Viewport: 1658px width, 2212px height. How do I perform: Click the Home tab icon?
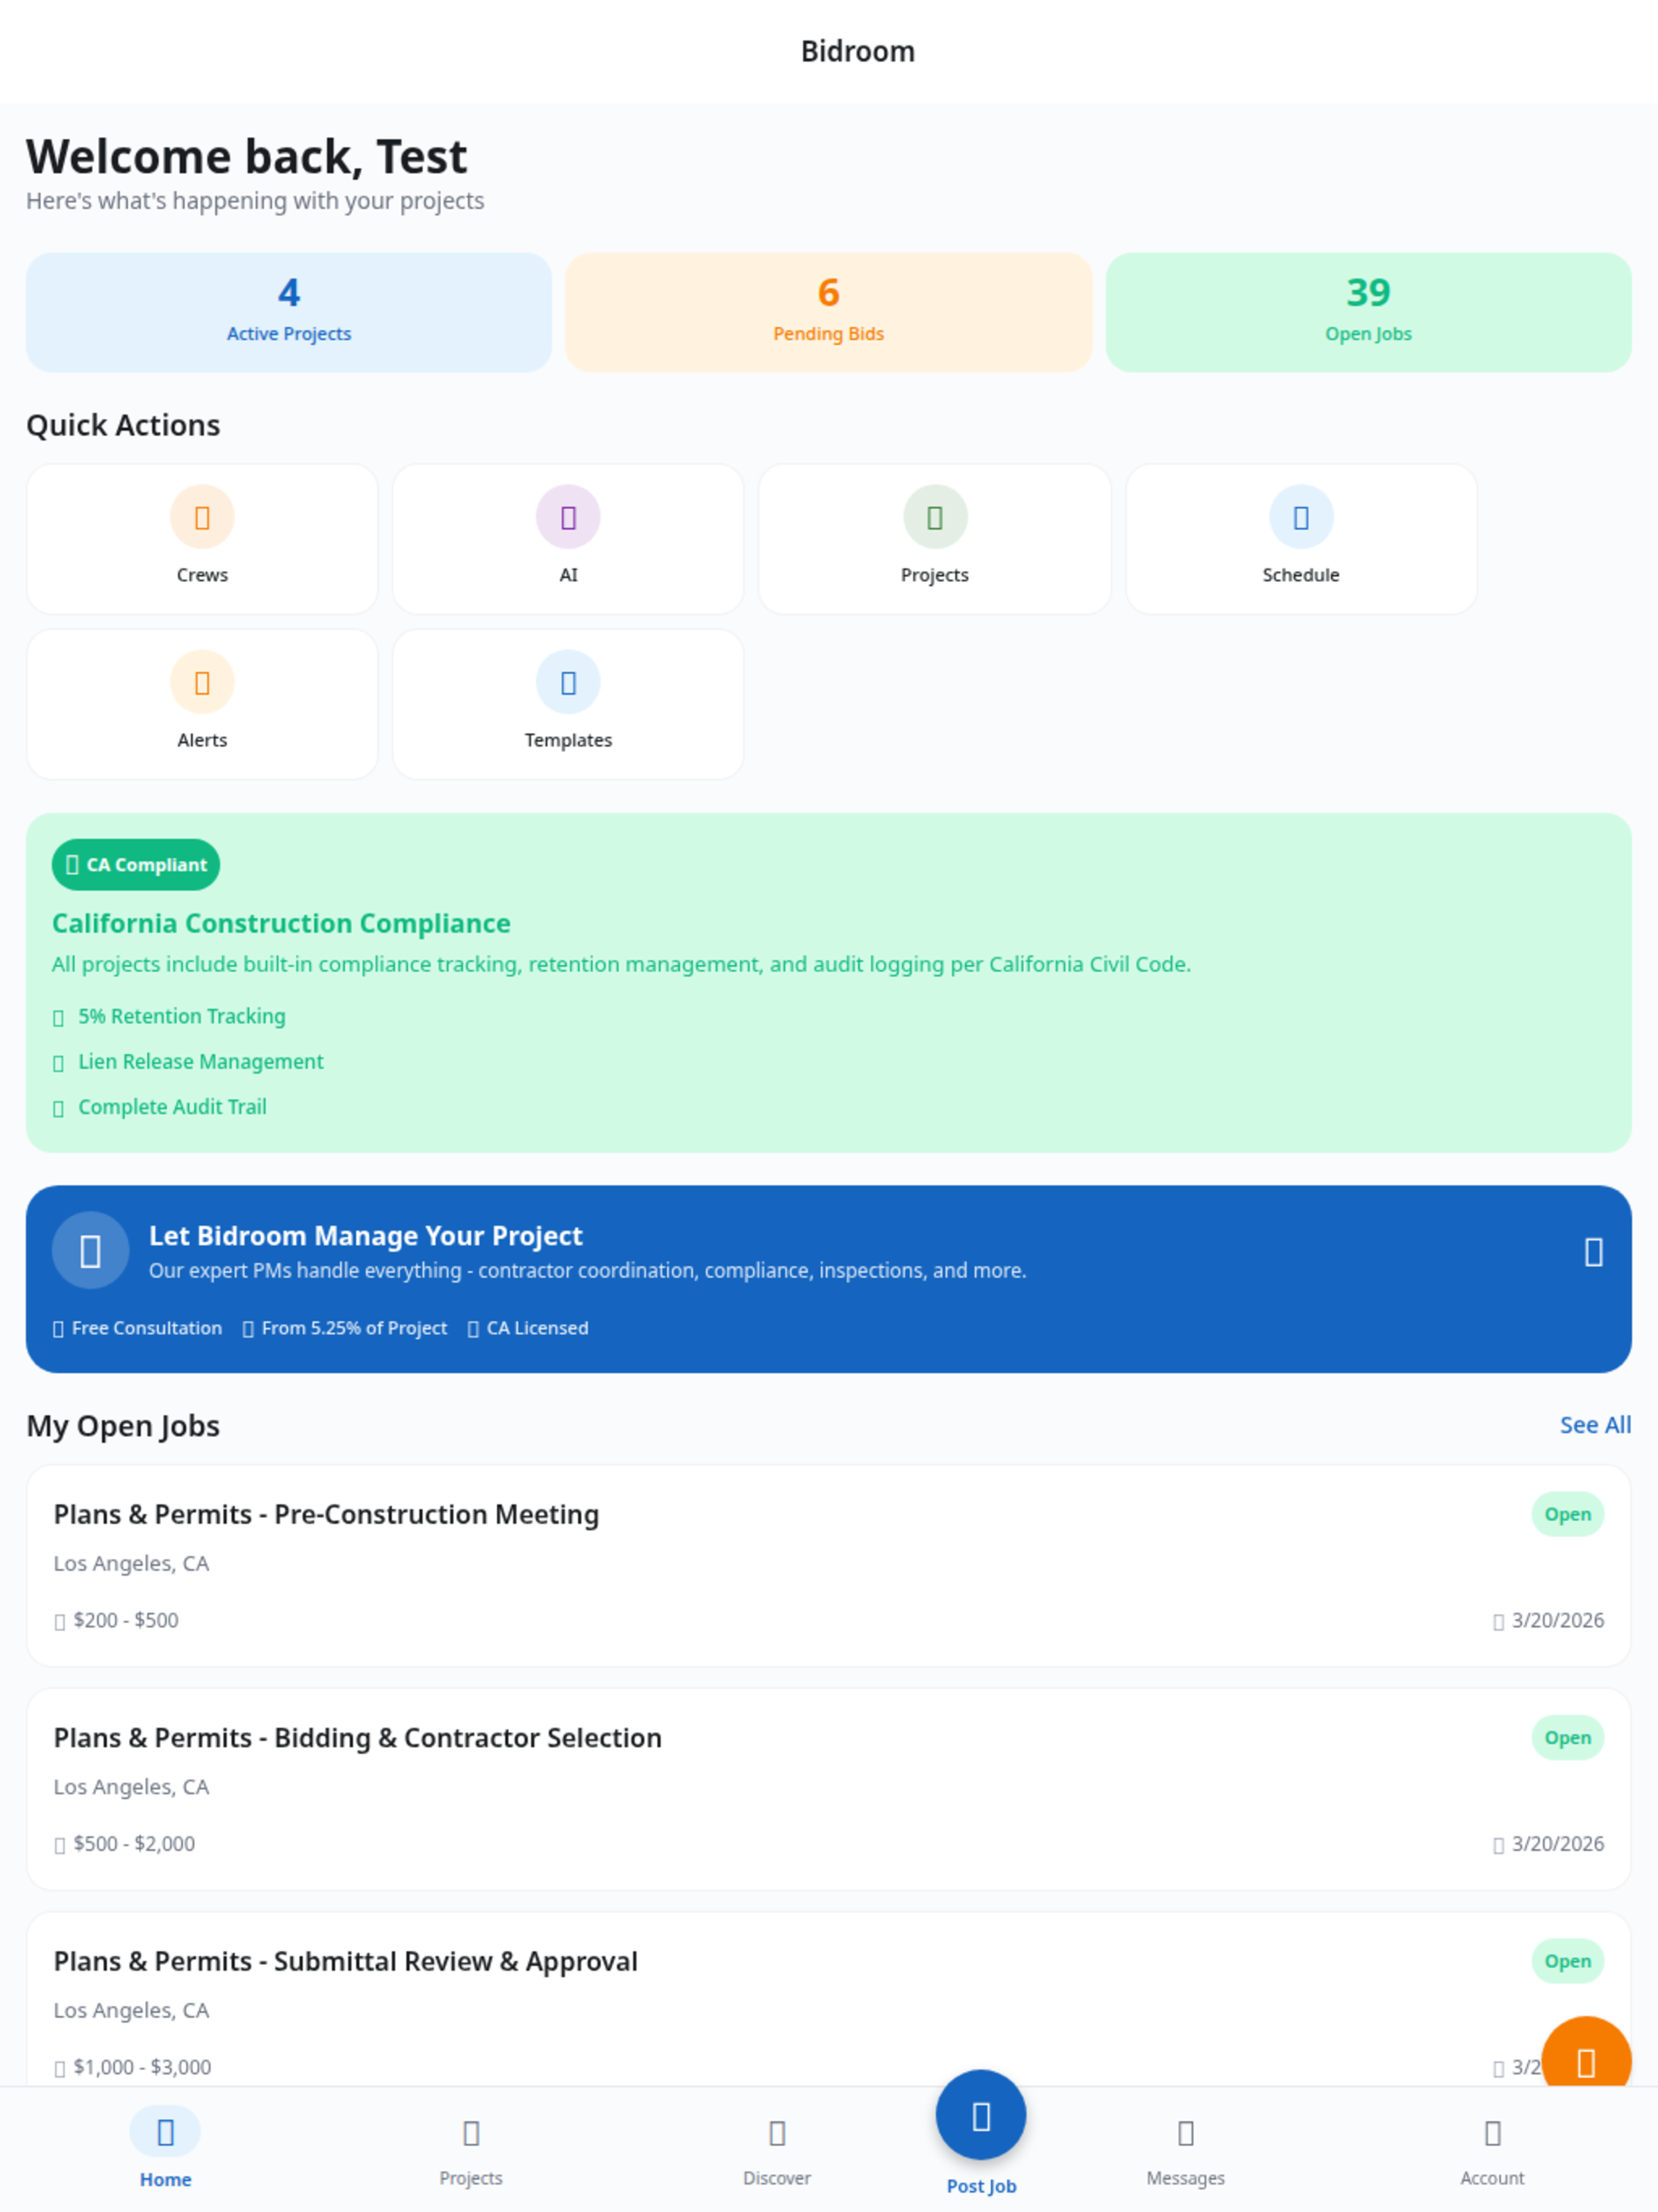[x=165, y=2132]
